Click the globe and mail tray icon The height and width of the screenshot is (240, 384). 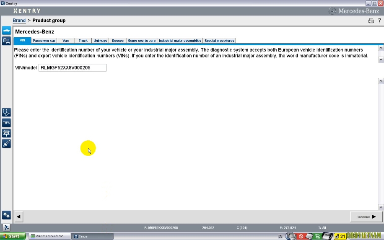coord(291,236)
